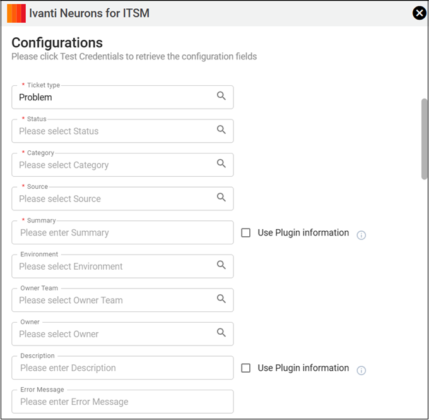Open the Please select Status dropdown

coord(122,131)
